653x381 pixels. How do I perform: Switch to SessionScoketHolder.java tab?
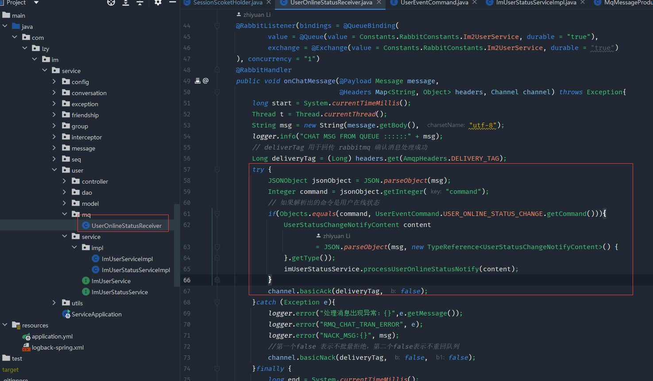point(228,3)
